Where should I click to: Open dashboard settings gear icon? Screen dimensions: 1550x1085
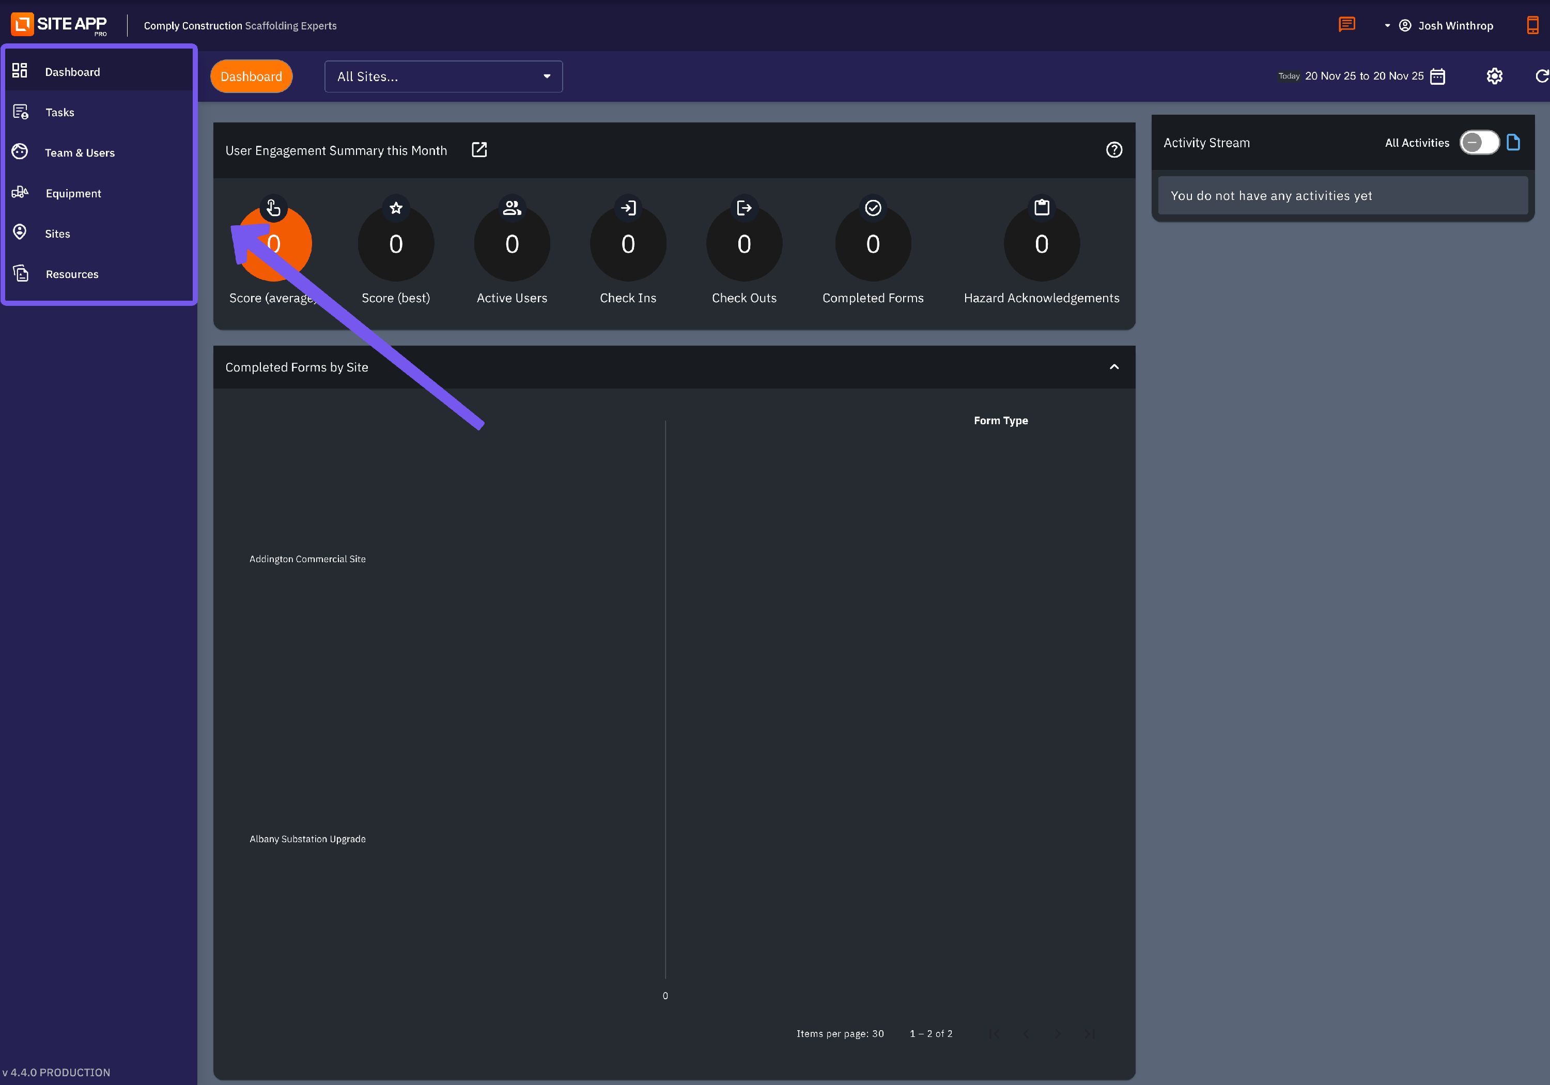pyautogui.click(x=1494, y=76)
